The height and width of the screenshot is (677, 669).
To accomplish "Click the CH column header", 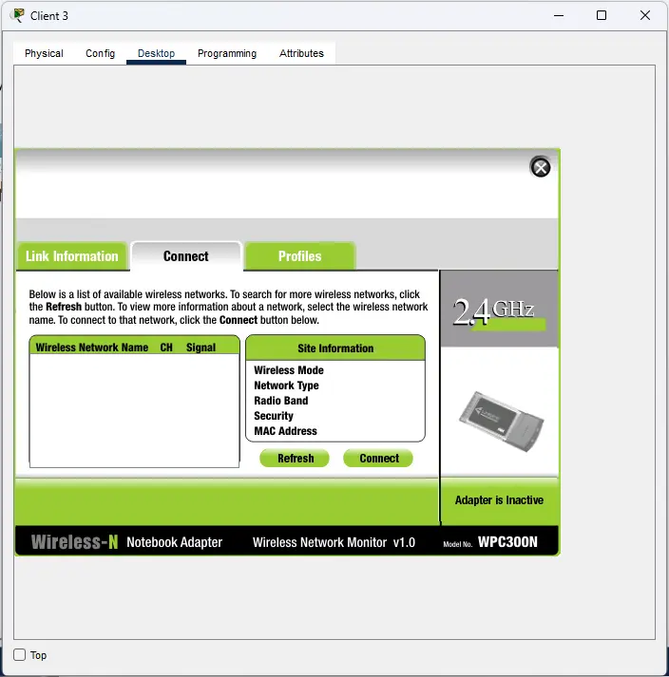I will pyautogui.click(x=166, y=348).
